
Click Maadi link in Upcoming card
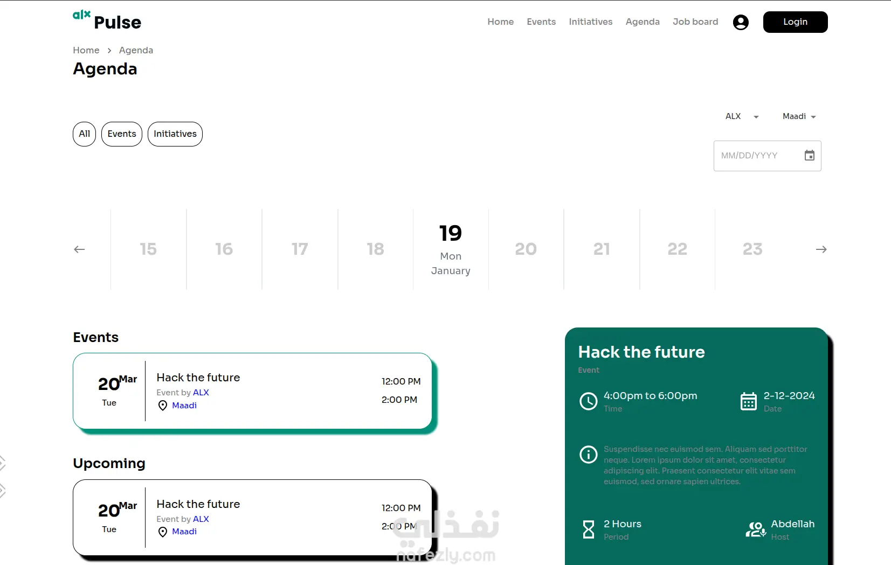tap(184, 532)
